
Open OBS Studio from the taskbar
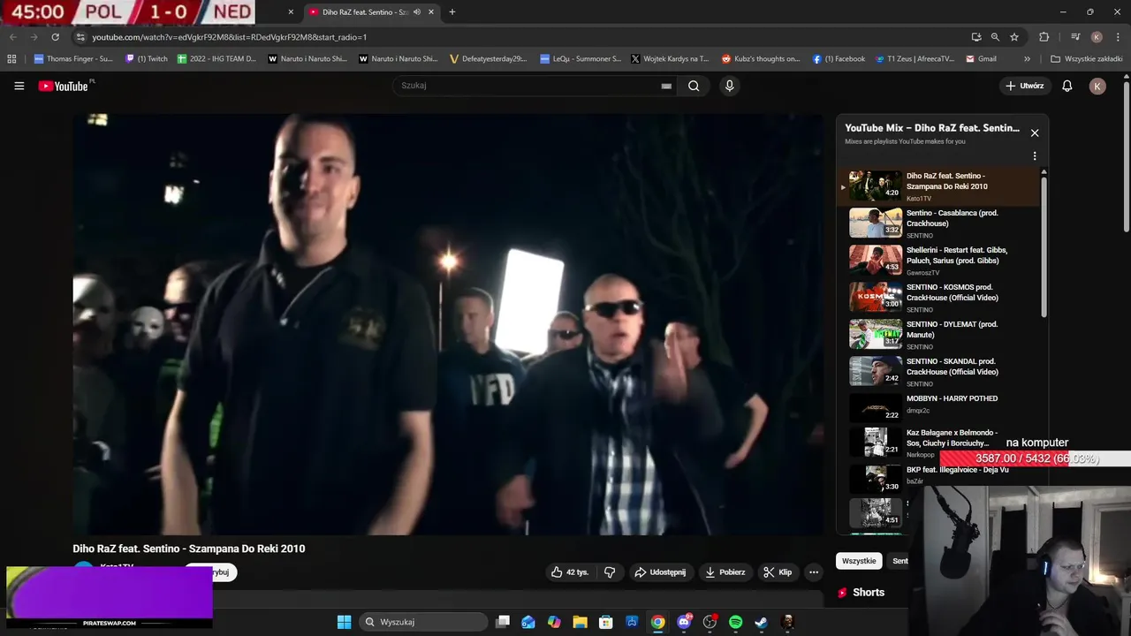tap(710, 622)
